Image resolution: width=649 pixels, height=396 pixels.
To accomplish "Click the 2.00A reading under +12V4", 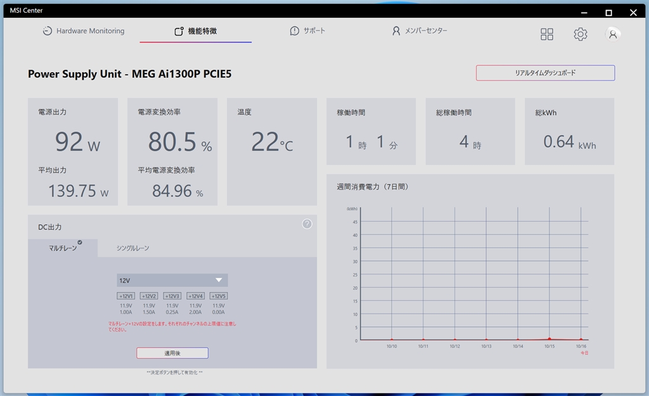I will pos(195,312).
